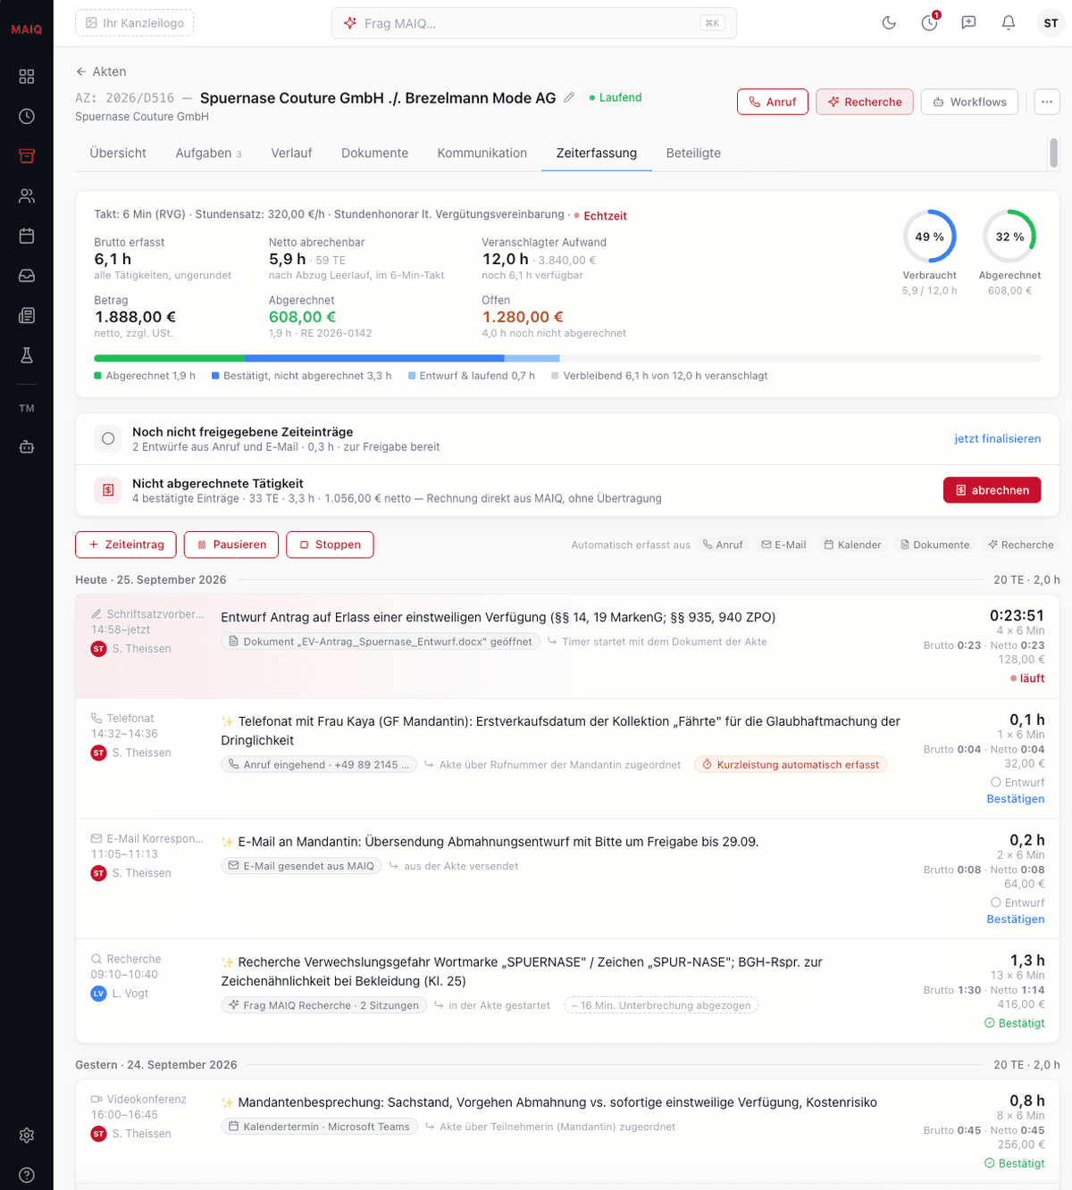
Task: Toggle the E-Mail auto-capture source chip
Action: pos(783,545)
